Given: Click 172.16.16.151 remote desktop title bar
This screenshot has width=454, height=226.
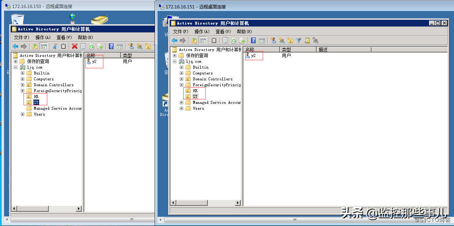Looking at the screenshot, I should [x=304, y=7].
